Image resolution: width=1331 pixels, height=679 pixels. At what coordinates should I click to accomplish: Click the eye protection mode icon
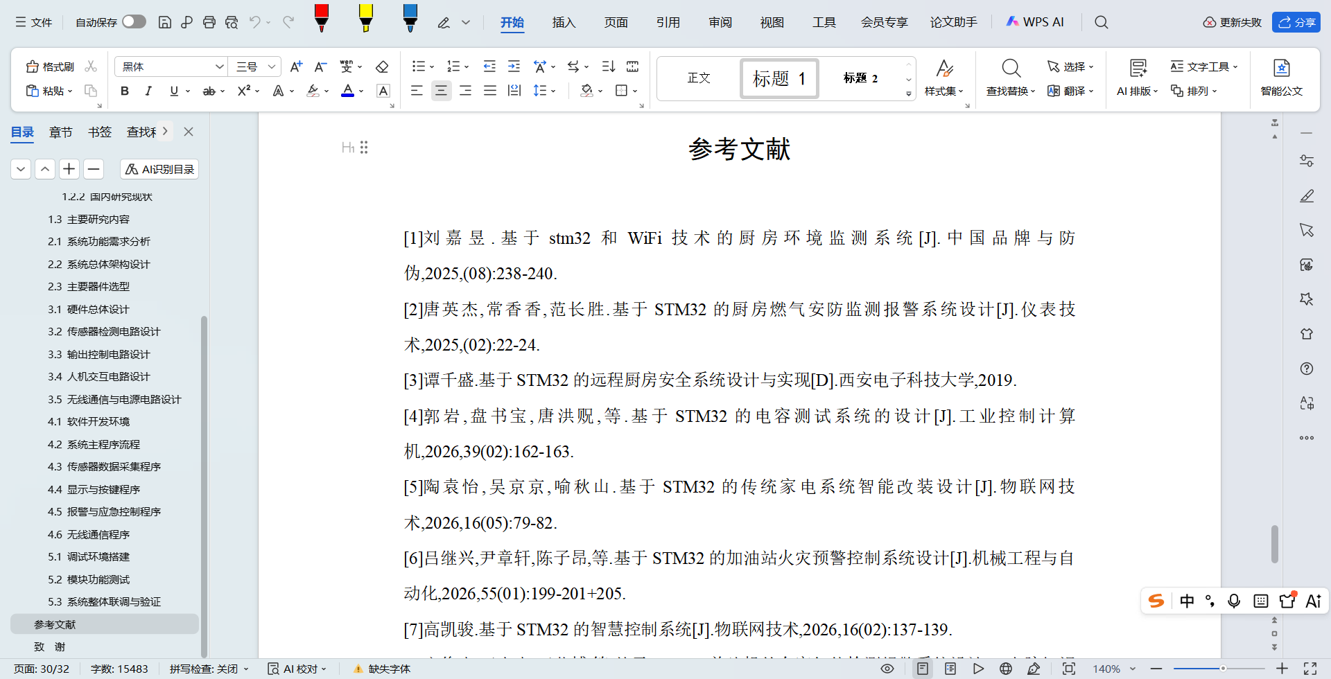(887, 669)
